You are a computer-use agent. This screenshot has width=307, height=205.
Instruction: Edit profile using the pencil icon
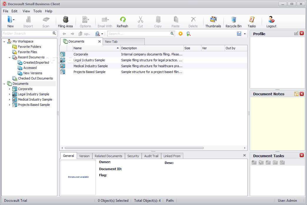click(x=296, y=33)
